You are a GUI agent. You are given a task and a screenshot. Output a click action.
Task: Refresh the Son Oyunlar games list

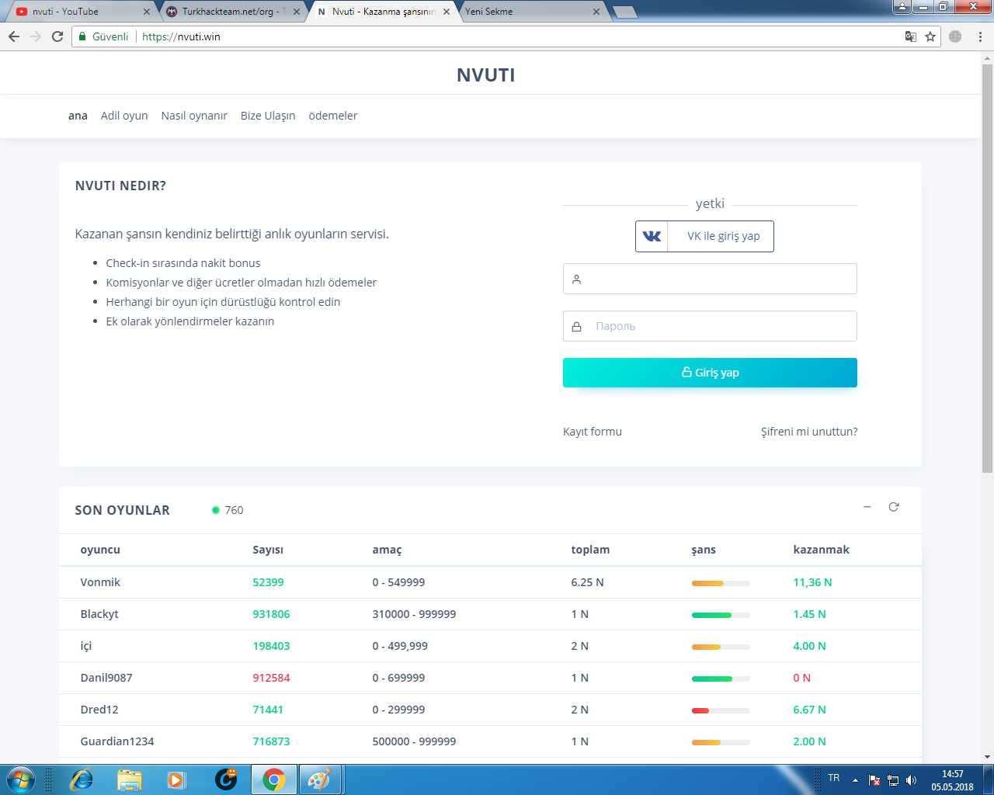coord(894,507)
